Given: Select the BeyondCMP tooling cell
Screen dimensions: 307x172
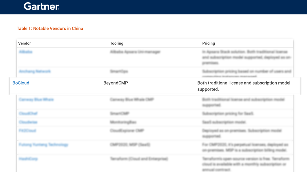Looking at the screenshot, I should click(x=116, y=83).
